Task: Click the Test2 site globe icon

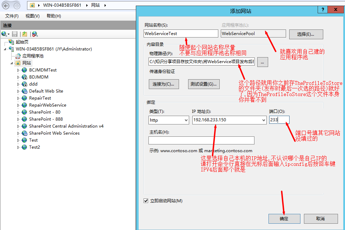Action: point(25,147)
